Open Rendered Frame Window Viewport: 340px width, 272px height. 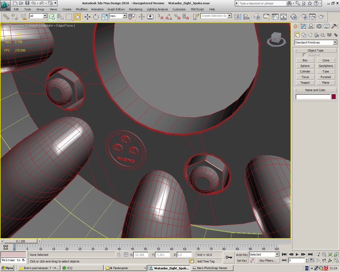312,17
